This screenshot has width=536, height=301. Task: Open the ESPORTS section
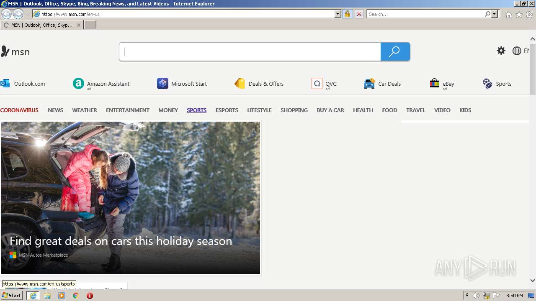[227, 110]
